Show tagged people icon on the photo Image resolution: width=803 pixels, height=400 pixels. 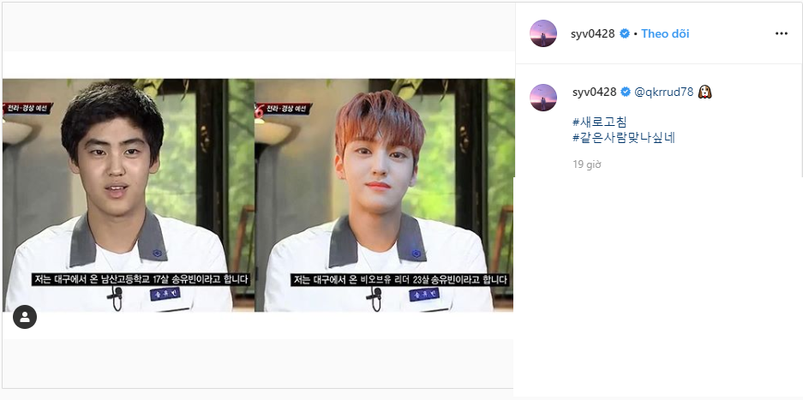click(25, 317)
